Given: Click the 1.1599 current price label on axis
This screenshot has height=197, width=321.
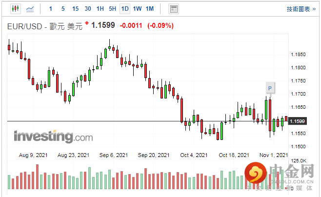Looking at the screenshot, I should click(297, 121).
